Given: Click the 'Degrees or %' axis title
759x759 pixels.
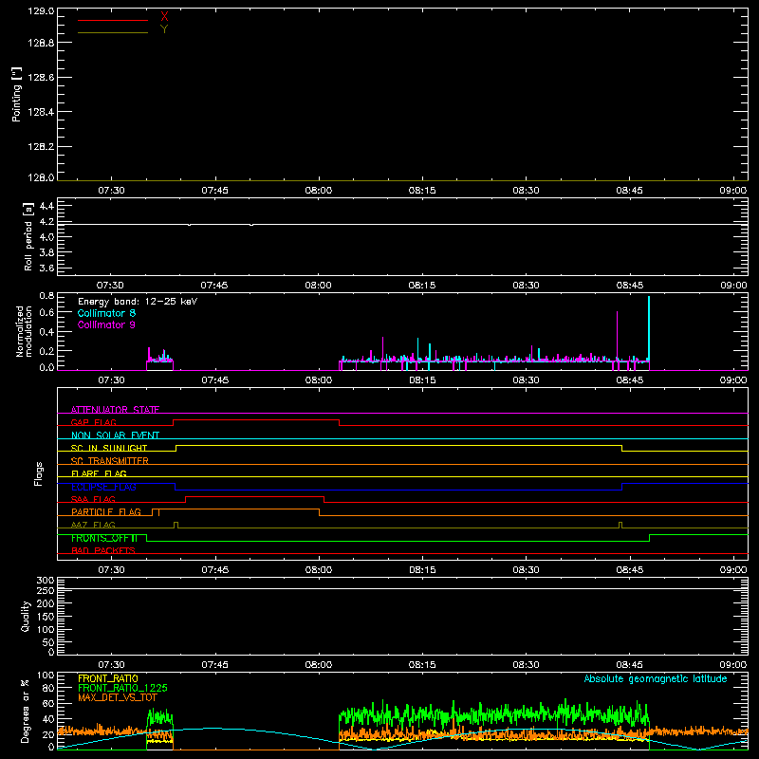Looking at the screenshot, I should tap(26, 711).
